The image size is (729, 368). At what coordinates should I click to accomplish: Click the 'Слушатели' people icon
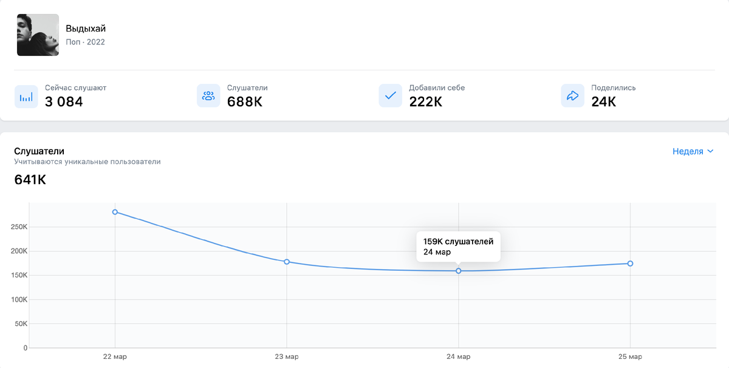point(208,96)
